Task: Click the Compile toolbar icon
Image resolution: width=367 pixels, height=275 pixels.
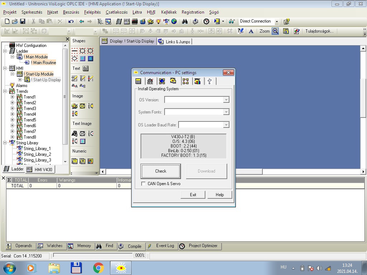Action: 195,21
